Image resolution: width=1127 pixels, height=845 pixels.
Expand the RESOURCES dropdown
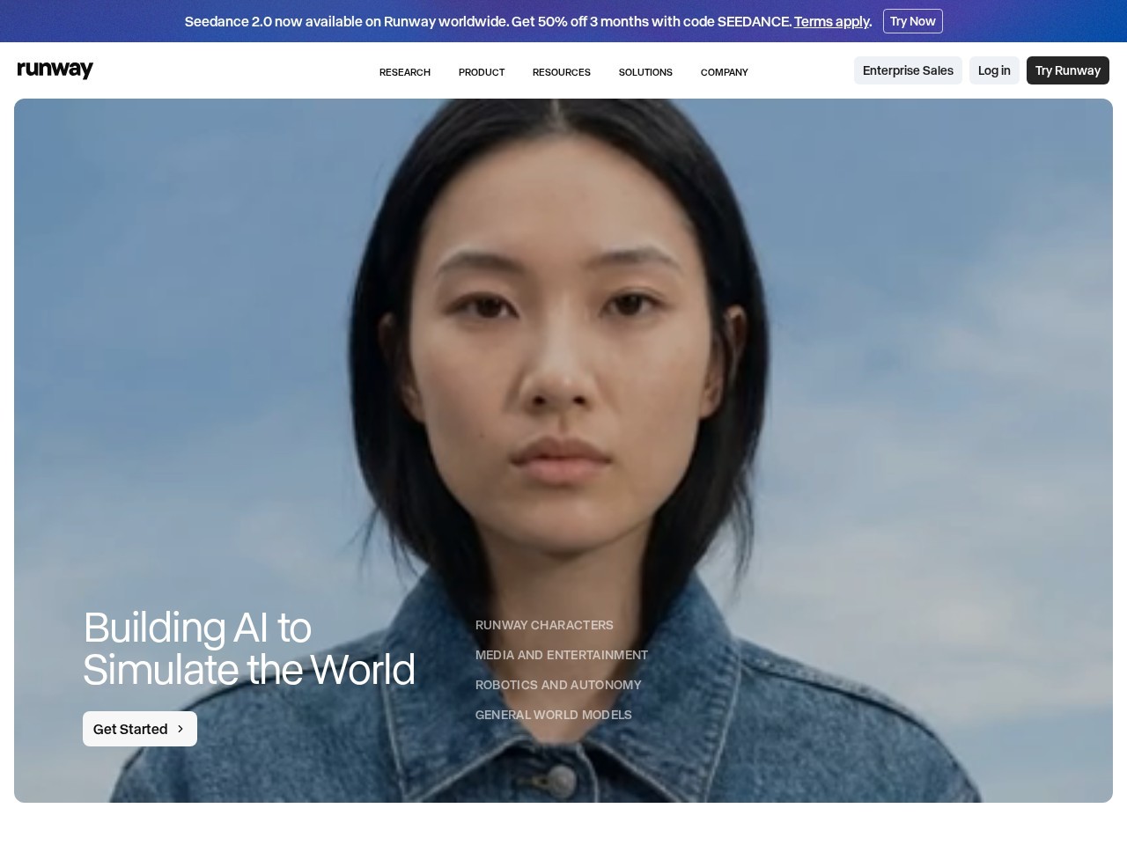coord(561,72)
